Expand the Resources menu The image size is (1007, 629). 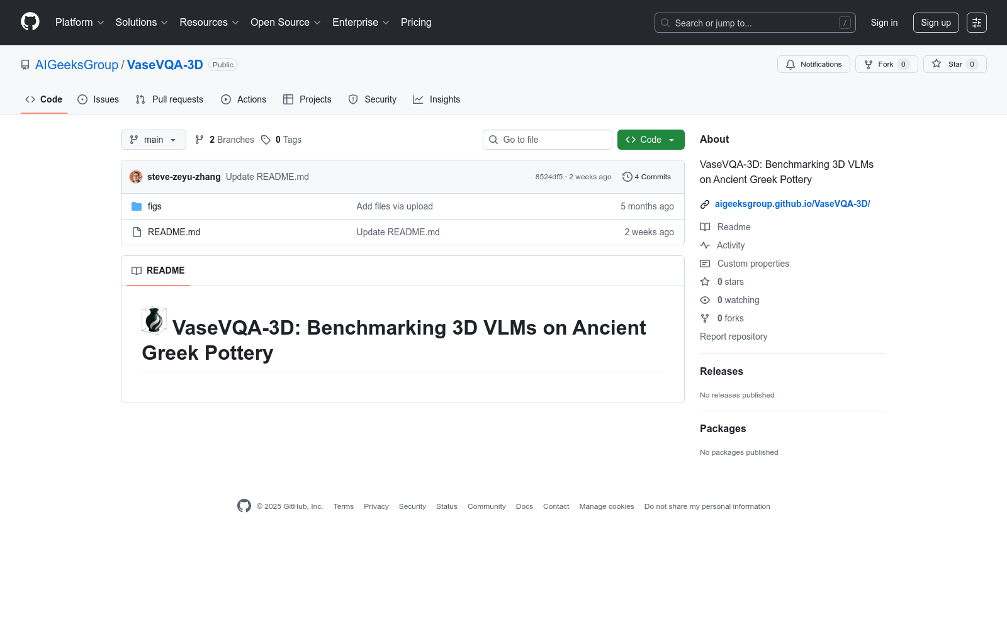(x=209, y=23)
